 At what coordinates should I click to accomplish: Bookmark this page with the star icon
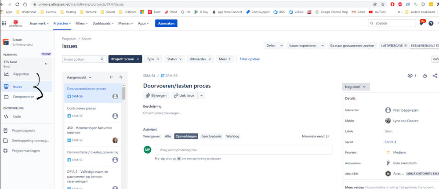(383, 4)
